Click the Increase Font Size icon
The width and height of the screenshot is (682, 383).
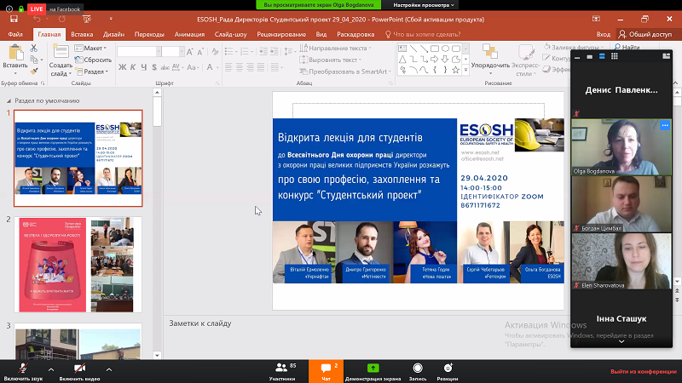(x=189, y=52)
